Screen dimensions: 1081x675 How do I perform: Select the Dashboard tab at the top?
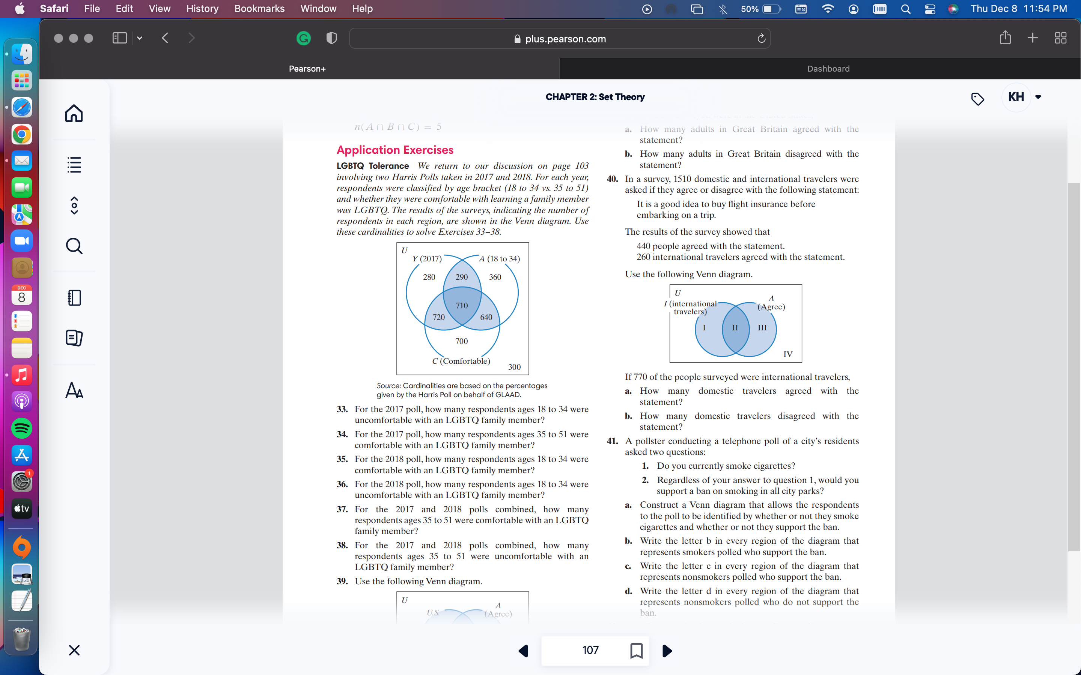tap(828, 68)
